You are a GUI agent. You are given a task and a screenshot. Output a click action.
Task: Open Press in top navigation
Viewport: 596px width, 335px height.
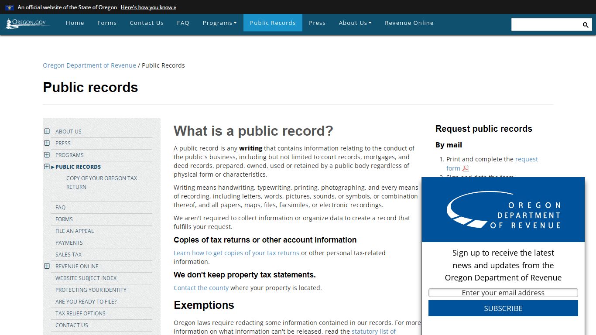317,23
